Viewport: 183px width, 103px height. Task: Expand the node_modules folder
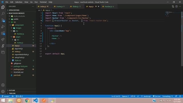19,16
